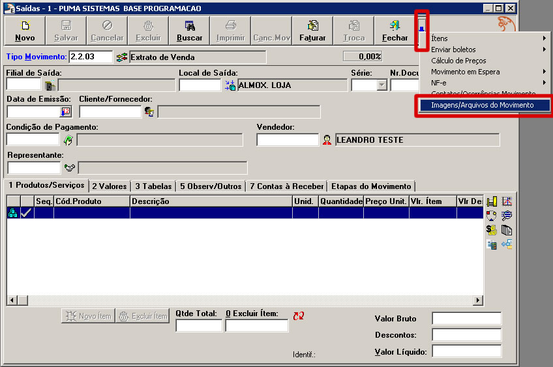Click the Filial de Saída building icon
Viewport: 553px width, 367px height.
coord(50,85)
